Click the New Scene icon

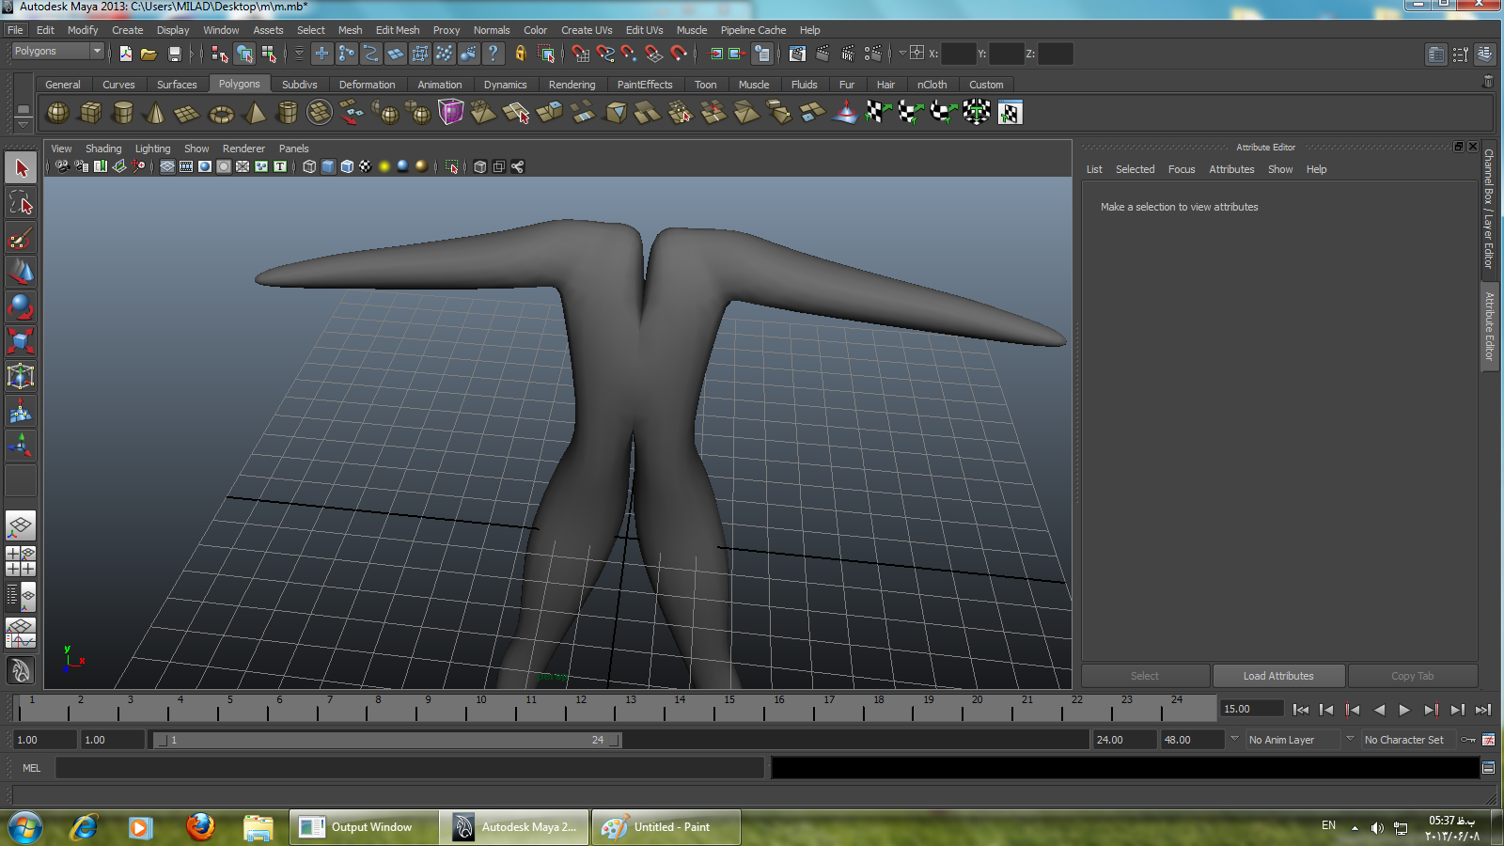click(126, 54)
